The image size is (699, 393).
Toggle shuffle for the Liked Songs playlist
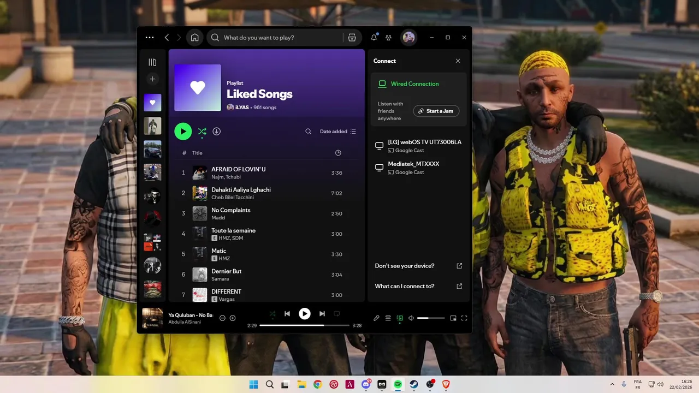click(x=202, y=131)
